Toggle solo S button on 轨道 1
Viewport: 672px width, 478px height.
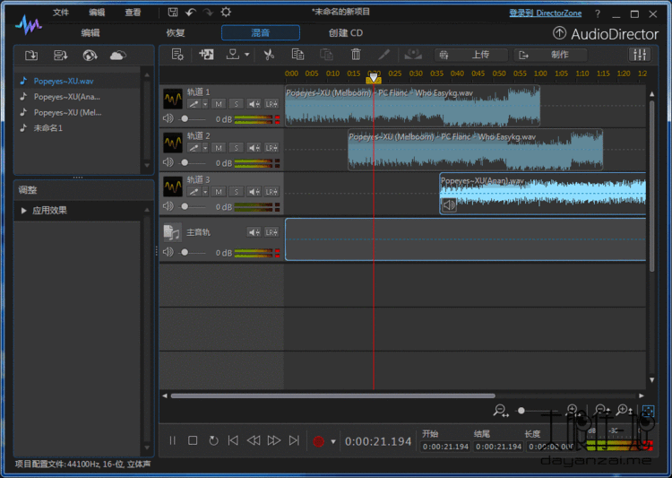[236, 104]
